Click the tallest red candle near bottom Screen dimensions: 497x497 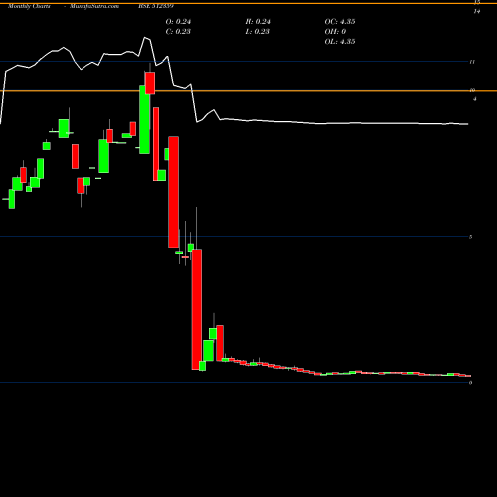click(197, 310)
